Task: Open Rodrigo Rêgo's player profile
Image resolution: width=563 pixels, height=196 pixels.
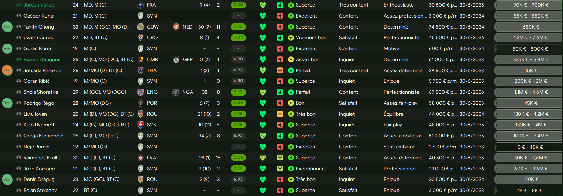Action: click(38, 103)
